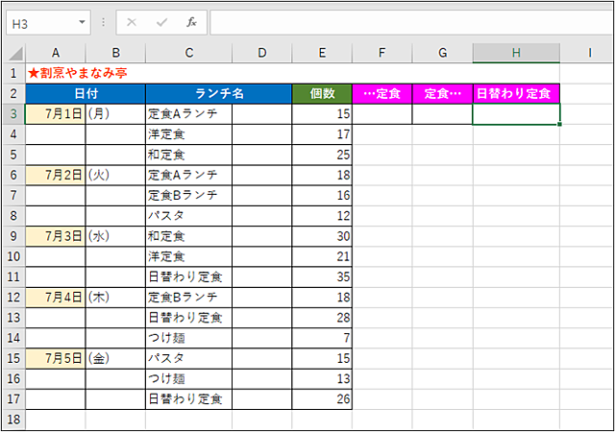Select row 18 header
The width and height of the screenshot is (615, 432).
(14, 420)
